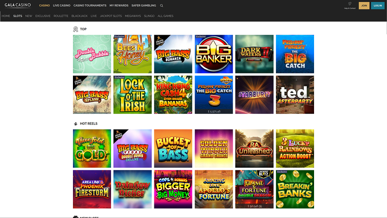Open Rainbow Riches slot thumbnail
The image size is (387, 218).
coord(132,189)
